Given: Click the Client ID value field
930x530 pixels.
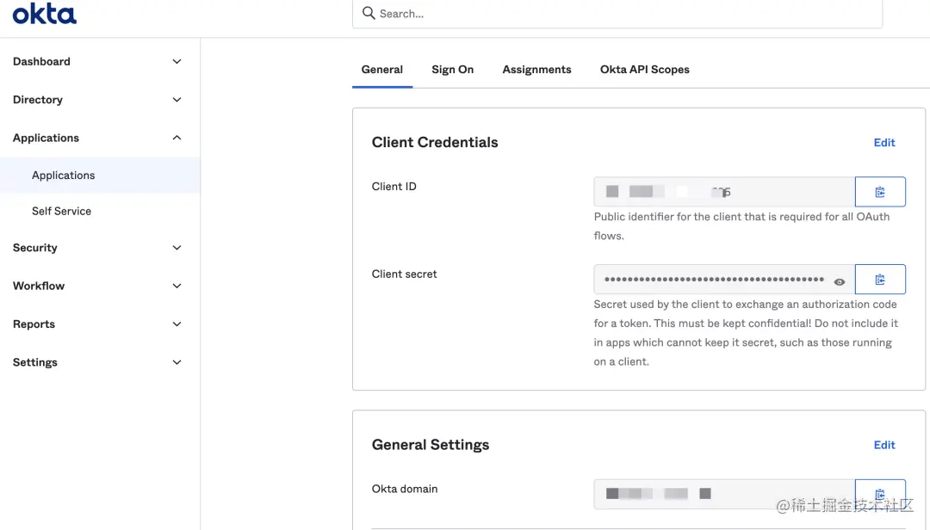Looking at the screenshot, I should pos(724,192).
